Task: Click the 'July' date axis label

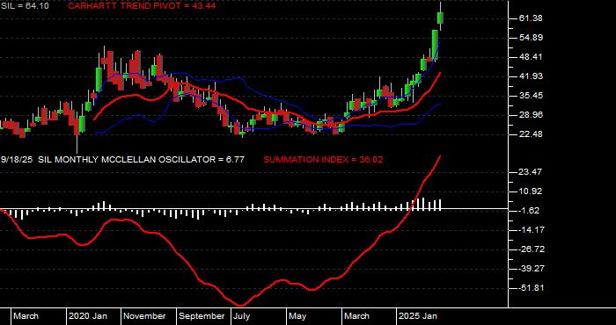Action: tap(242, 316)
